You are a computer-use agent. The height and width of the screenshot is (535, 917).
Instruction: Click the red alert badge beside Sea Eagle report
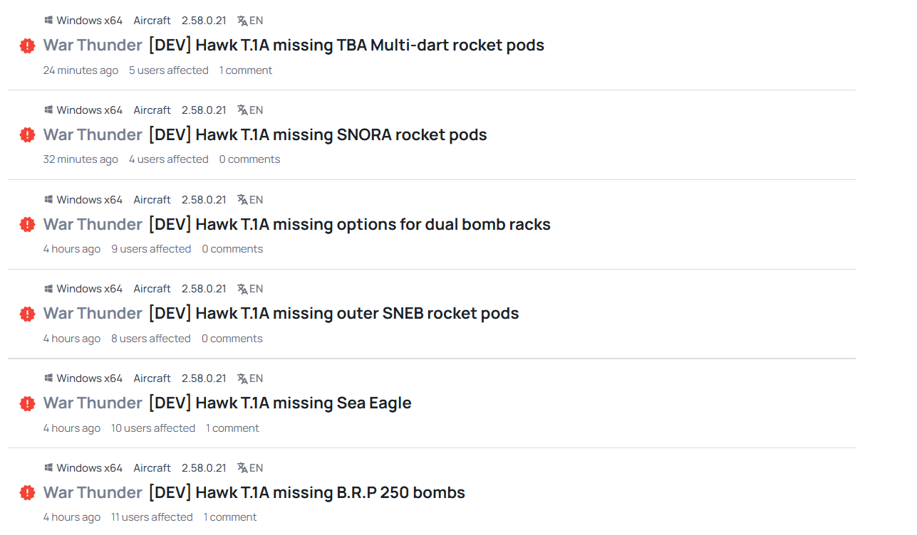27,403
